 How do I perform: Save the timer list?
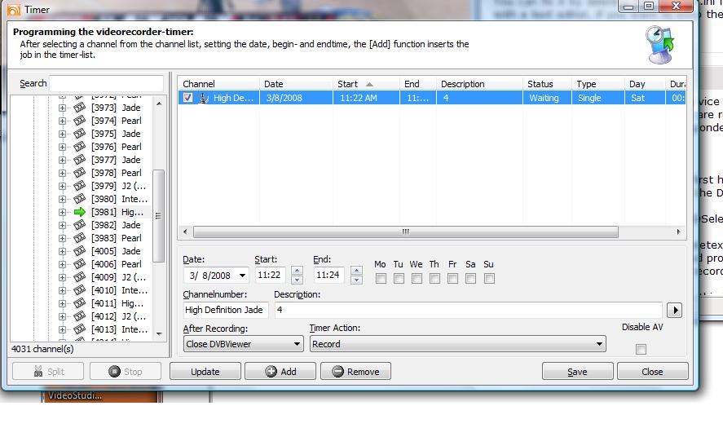(578, 371)
